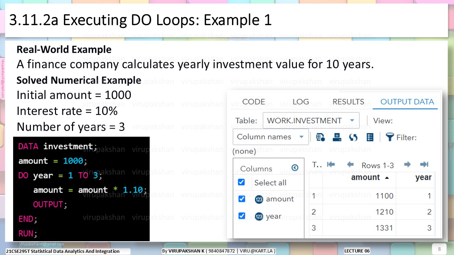Image resolution: width=454 pixels, height=255 pixels.
Task: Click the numeric type icon beside year
Action: coord(259,216)
